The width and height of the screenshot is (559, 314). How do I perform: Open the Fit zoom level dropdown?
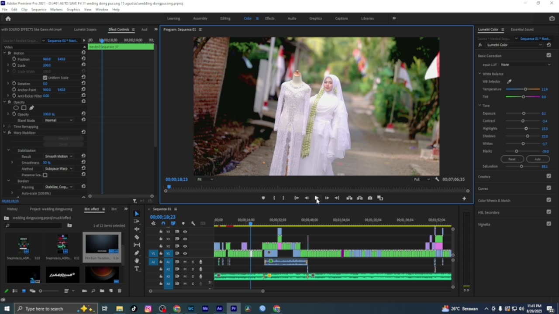tap(205, 179)
